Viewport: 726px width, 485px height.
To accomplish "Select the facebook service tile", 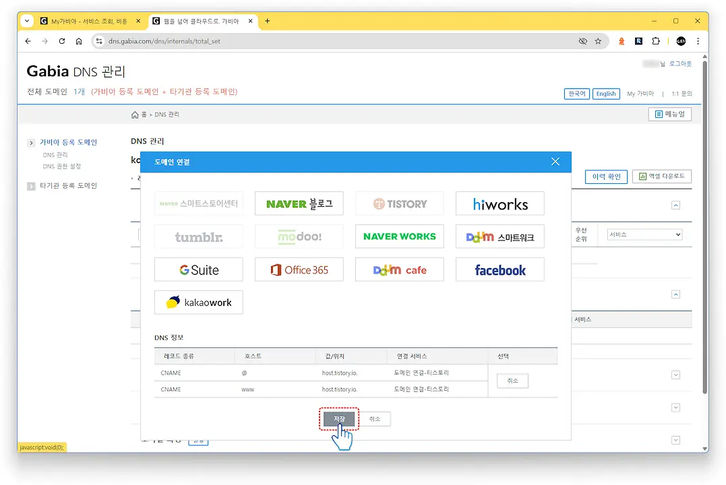I will point(500,270).
